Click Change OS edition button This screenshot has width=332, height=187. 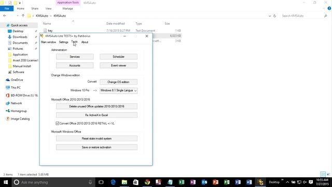[119, 82]
